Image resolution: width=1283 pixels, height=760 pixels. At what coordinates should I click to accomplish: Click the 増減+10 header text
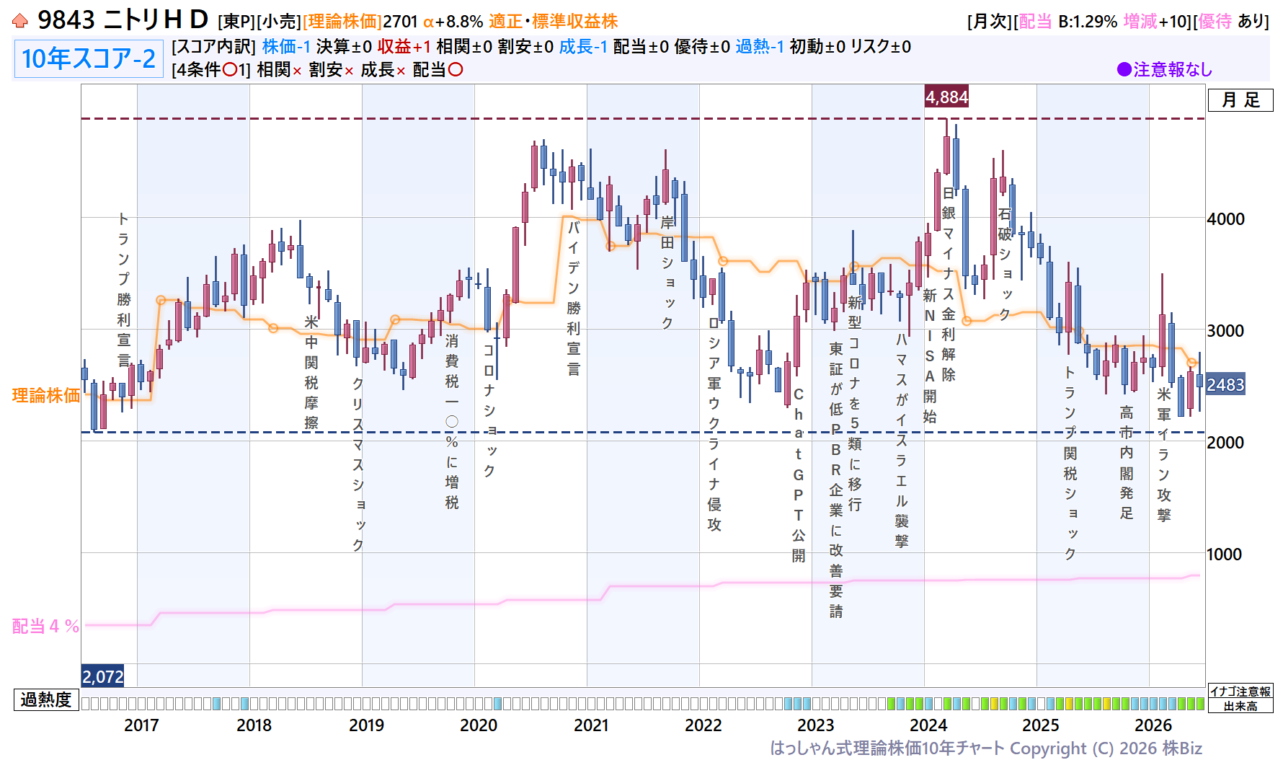[x=1155, y=22]
